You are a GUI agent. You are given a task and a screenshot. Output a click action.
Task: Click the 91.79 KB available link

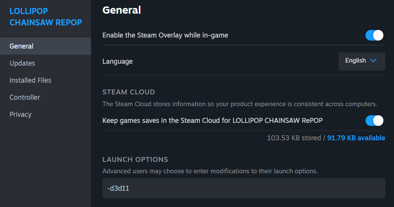click(356, 138)
